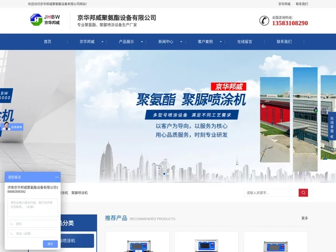Focus the keyword search input field
Screen dimensions: 336x252
pos(271,193)
